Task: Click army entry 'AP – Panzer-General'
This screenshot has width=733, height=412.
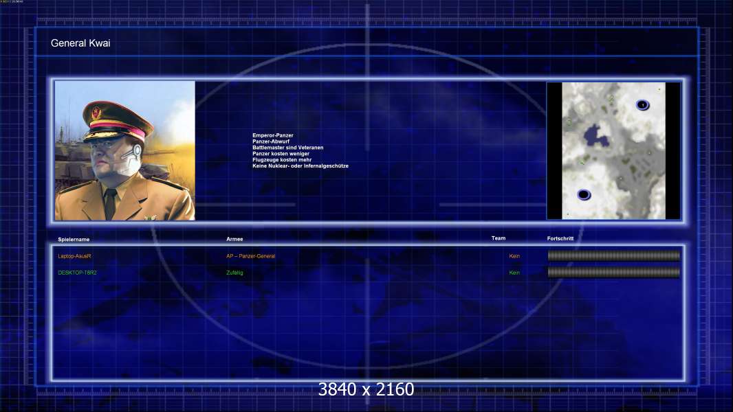Action: click(250, 256)
